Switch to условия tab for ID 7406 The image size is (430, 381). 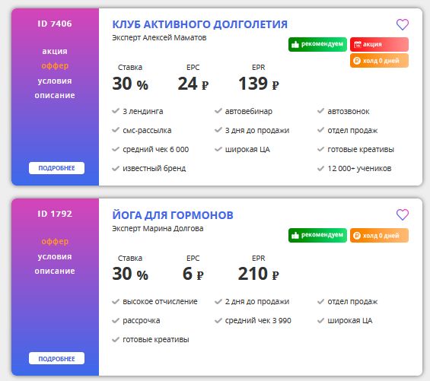55,81
